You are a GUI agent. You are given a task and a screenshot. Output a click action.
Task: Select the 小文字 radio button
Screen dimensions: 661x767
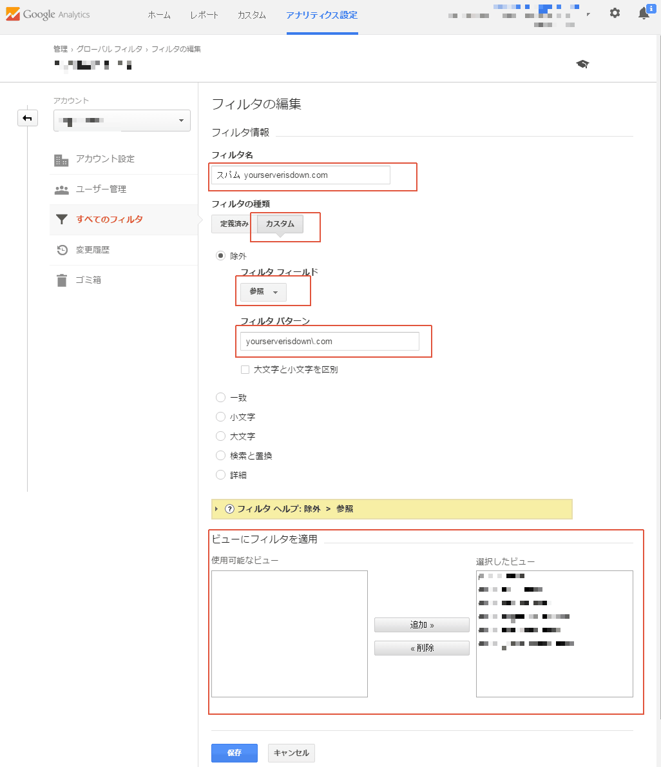pyautogui.click(x=220, y=417)
